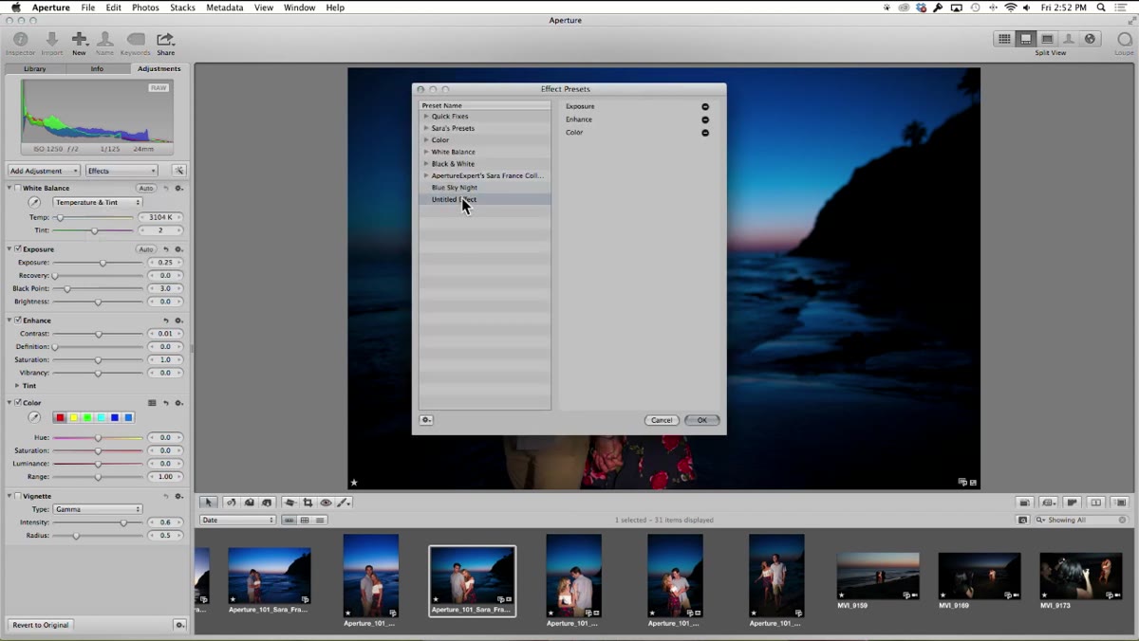Image resolution: width=1139 pixels, height=641 pixels.
Task: Switch browser to filmstrip view
Action: tap(289, 520)
